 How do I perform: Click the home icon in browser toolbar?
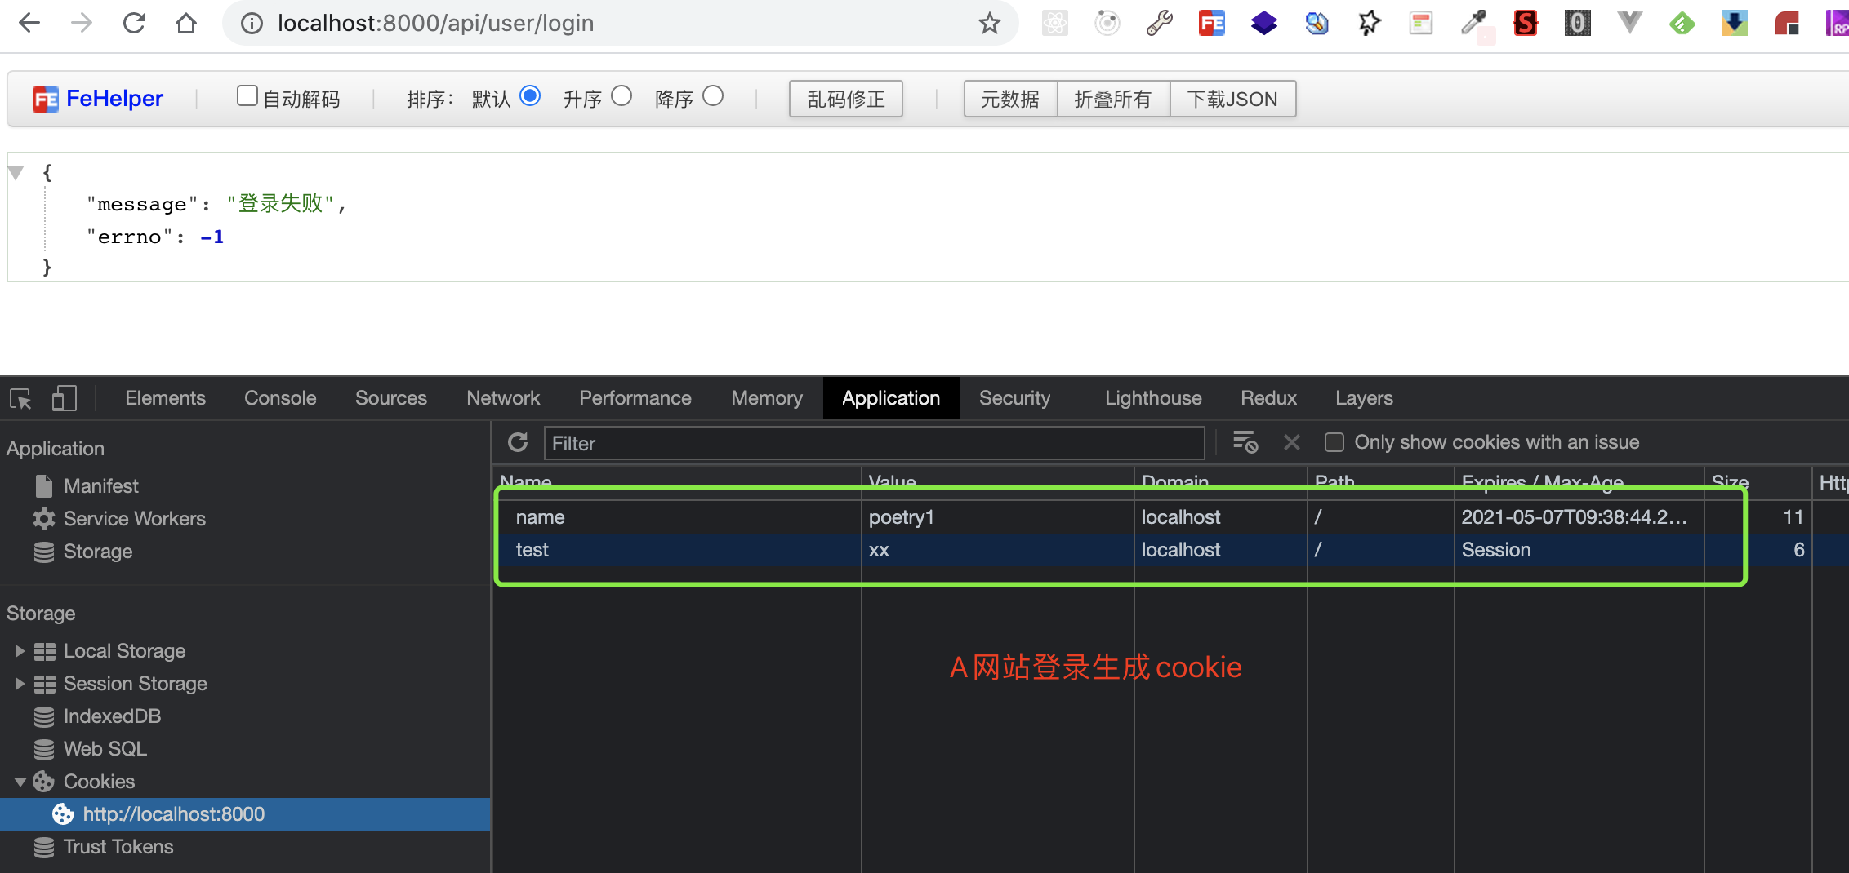[x=186, y=23]
